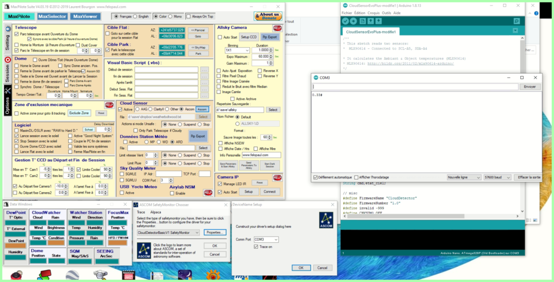Image resolution: width=554 pixels, height=282 pixels.
Task: Click HELP icon in Zone d'exclusion mecanique
Action: pos(109,105)
